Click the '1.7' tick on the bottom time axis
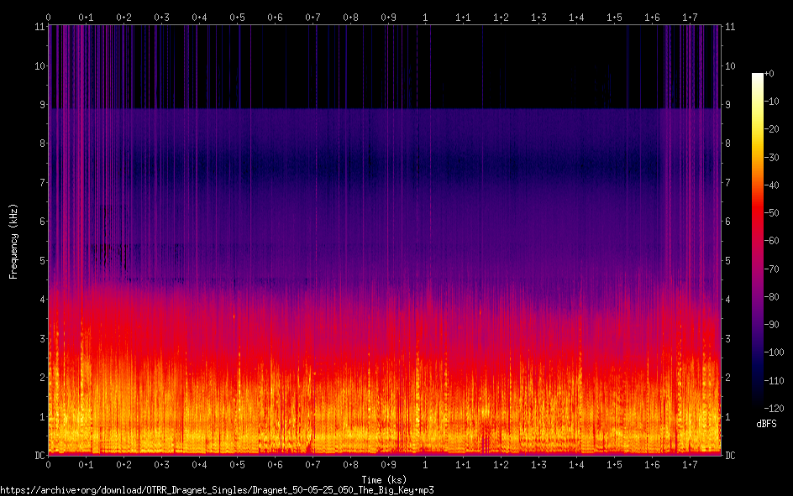This screenshot has width=793, height=496. click(690, 464)
